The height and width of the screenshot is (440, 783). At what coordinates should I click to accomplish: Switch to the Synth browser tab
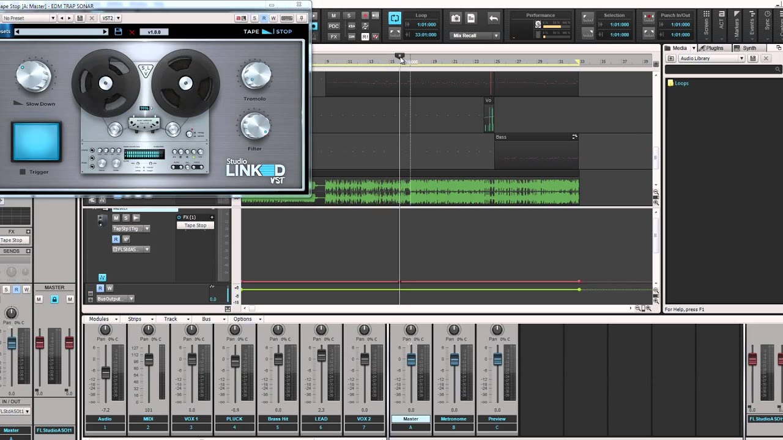749,48
